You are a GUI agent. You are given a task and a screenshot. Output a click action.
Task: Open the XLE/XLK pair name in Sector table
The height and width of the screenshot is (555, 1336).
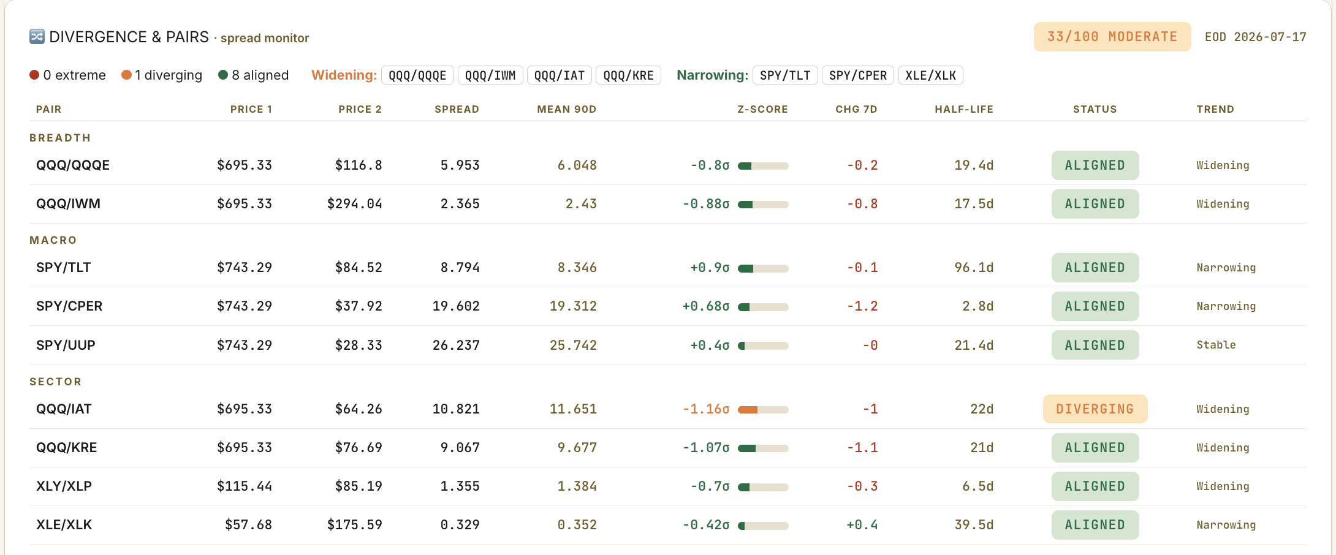(64, 525)
